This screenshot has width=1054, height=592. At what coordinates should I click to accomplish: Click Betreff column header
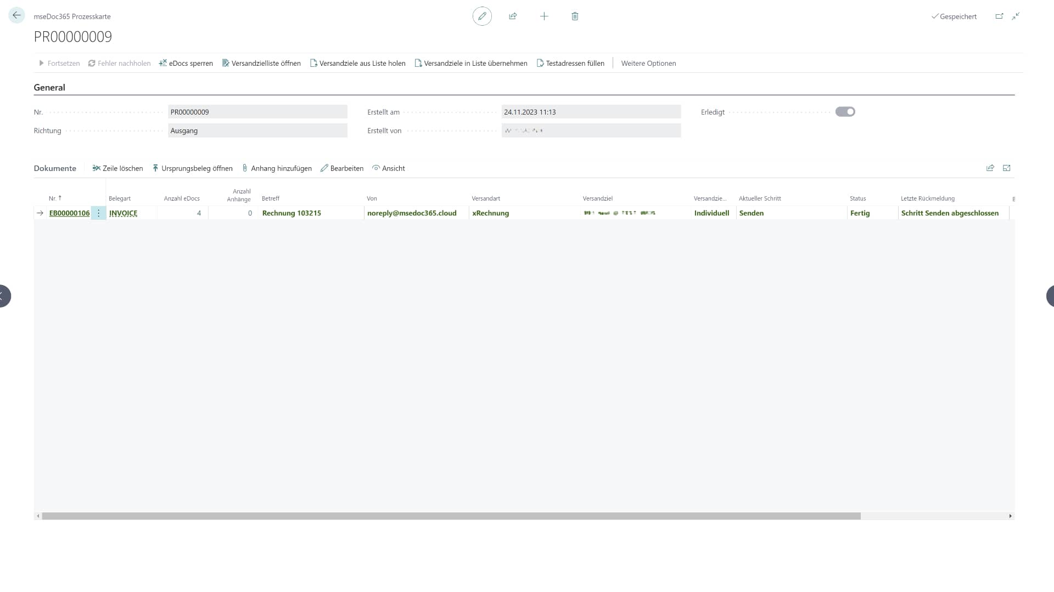[x=271, y=198]
